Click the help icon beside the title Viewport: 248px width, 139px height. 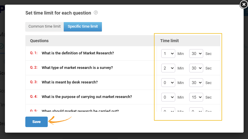click(x=96, y=13)
